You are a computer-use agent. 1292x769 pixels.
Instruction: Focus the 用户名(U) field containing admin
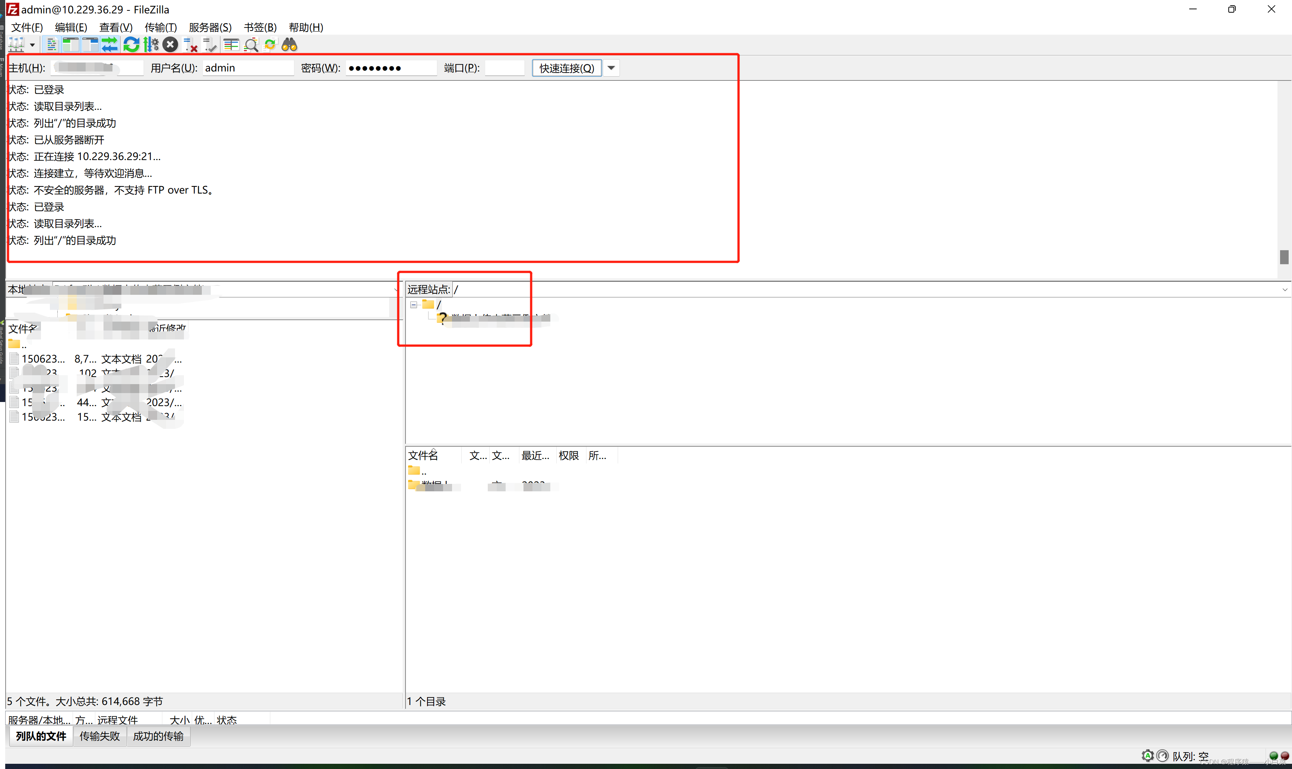point(248,68)
